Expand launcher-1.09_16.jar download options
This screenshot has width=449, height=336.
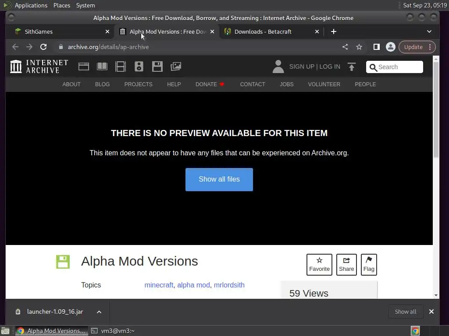99,311
